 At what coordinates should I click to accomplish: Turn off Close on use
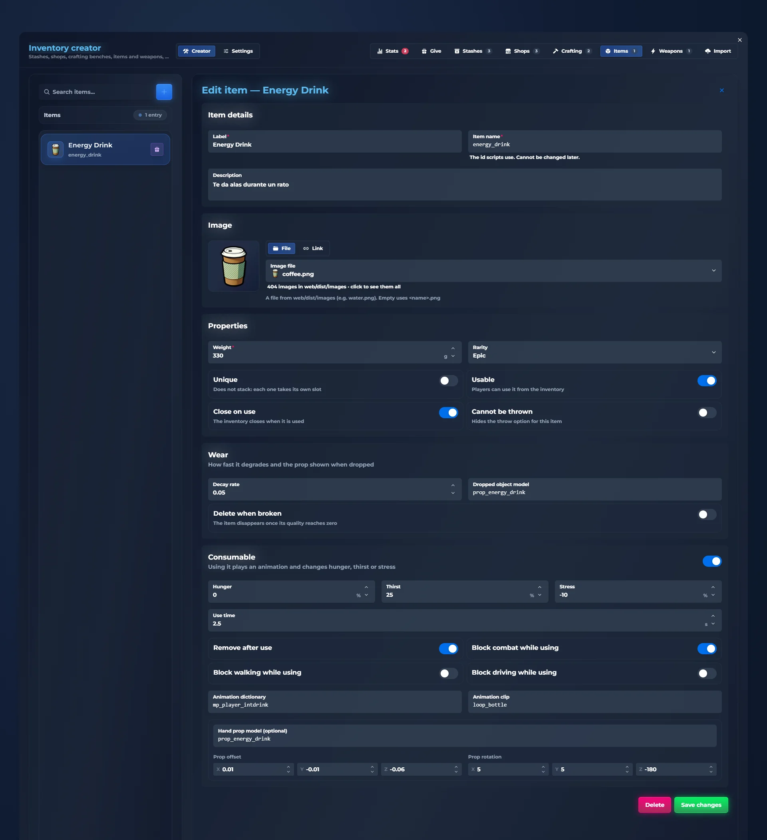[448, 413]
